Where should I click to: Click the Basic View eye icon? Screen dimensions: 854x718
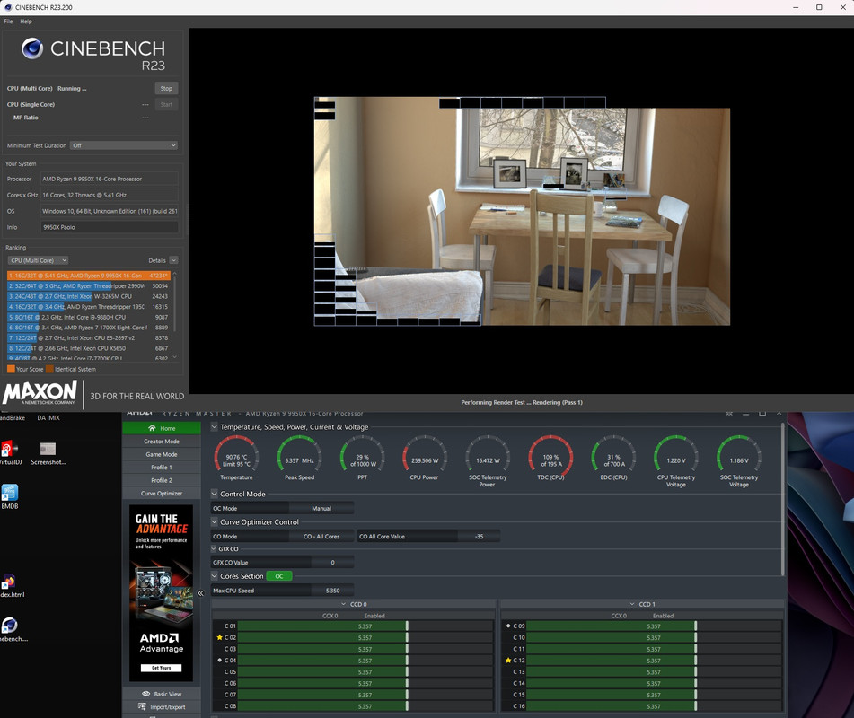[145, 694]
